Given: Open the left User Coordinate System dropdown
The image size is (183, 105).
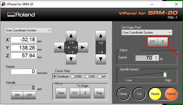Looking at the screenshot, I should click(x=28, y=30).
